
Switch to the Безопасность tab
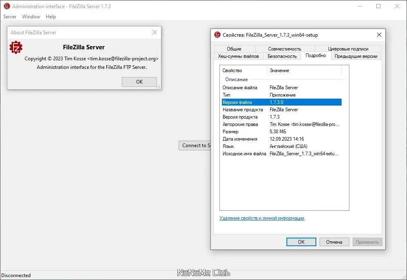coord(282,56)
